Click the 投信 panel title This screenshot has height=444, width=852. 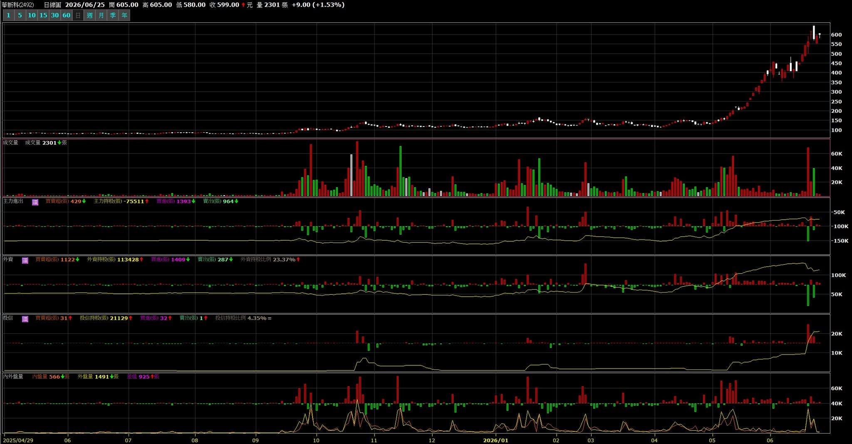[x=8, y=318]
